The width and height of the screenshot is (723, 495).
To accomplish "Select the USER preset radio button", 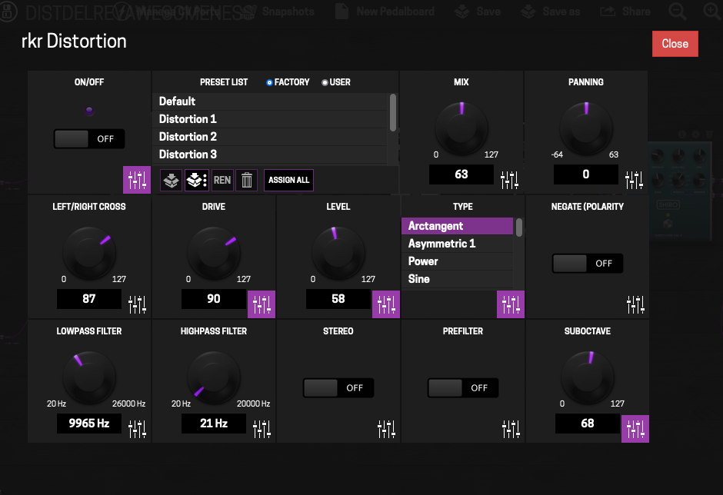I will (325, 82).
